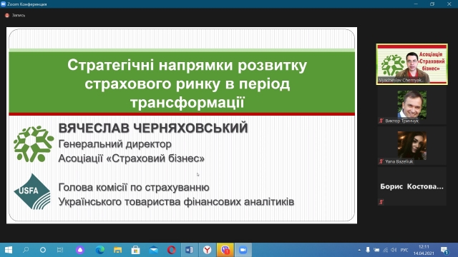
Task: Open Viber with notification badge in taskbar
Action: 225,250
